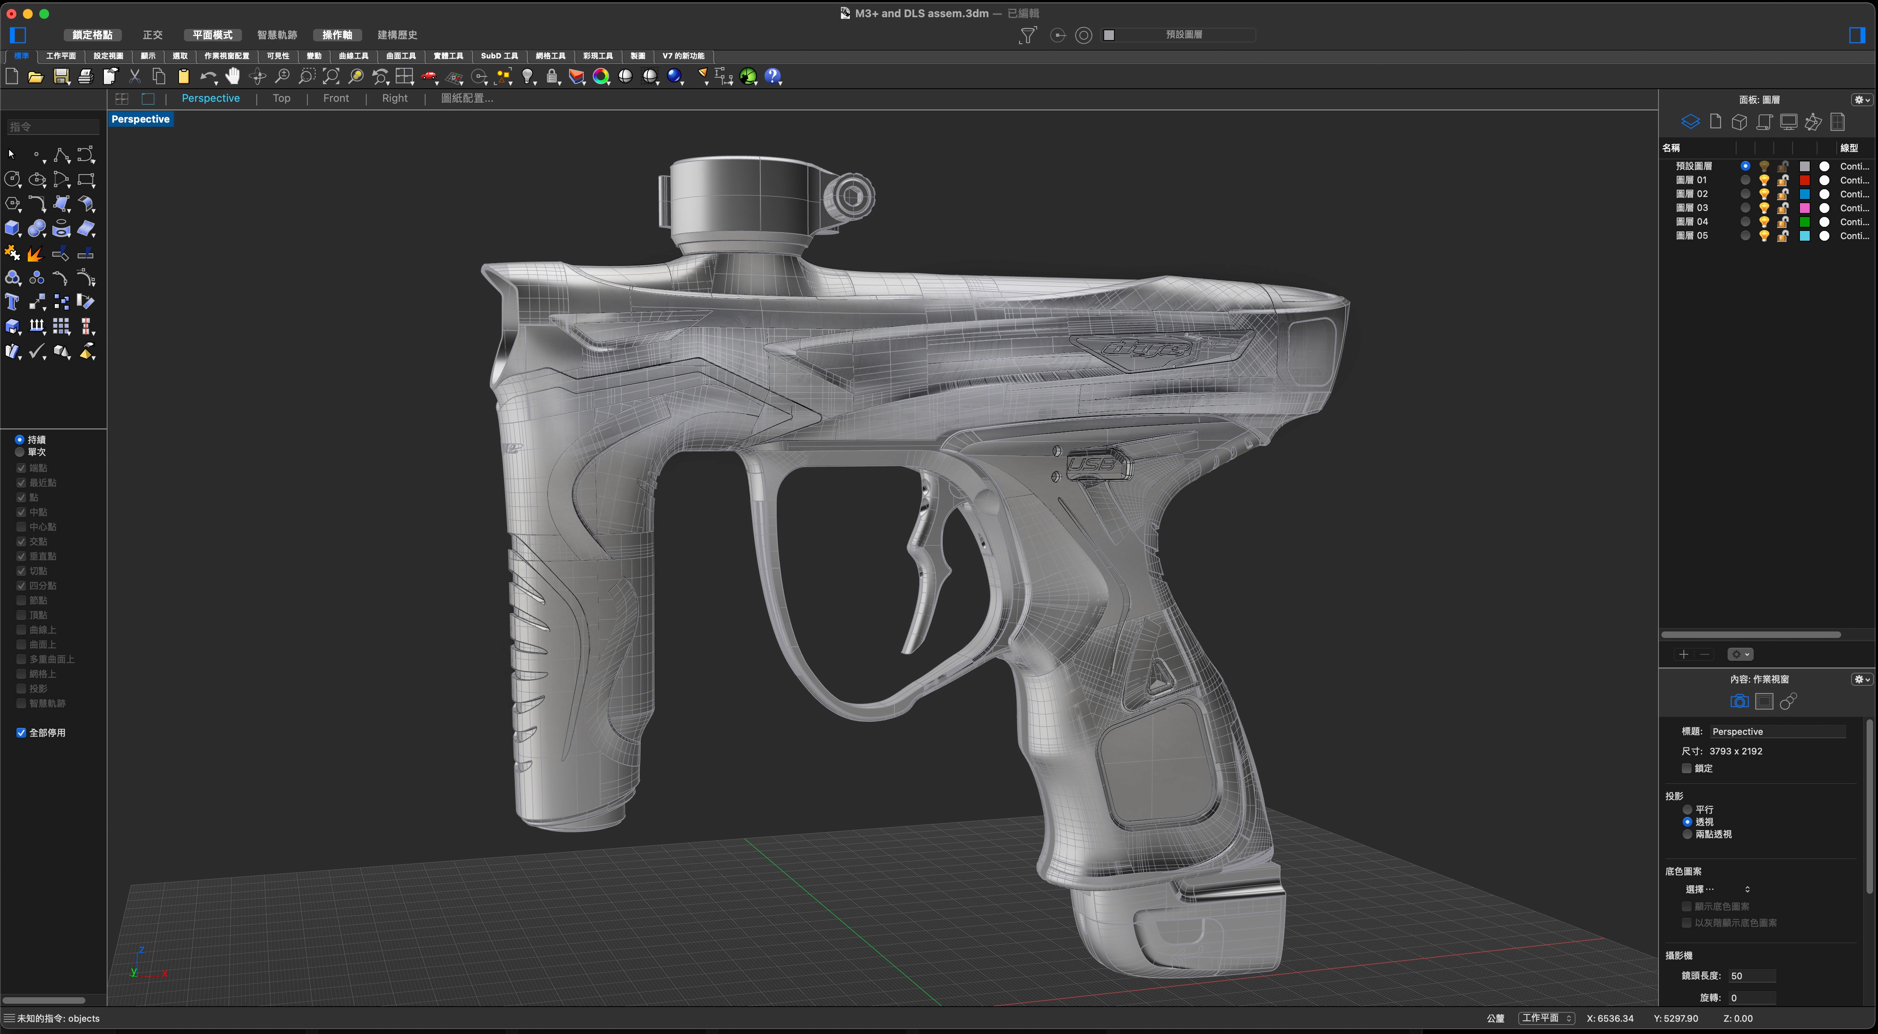Open the 選擇 background pattern dropdown

point(1717,889)
